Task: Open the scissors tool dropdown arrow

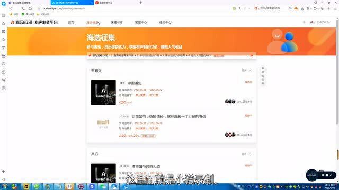Action: click(311, 8)
